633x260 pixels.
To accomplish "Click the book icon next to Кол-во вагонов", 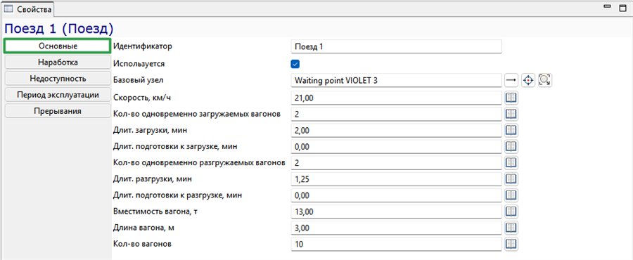I will [511, 244].
